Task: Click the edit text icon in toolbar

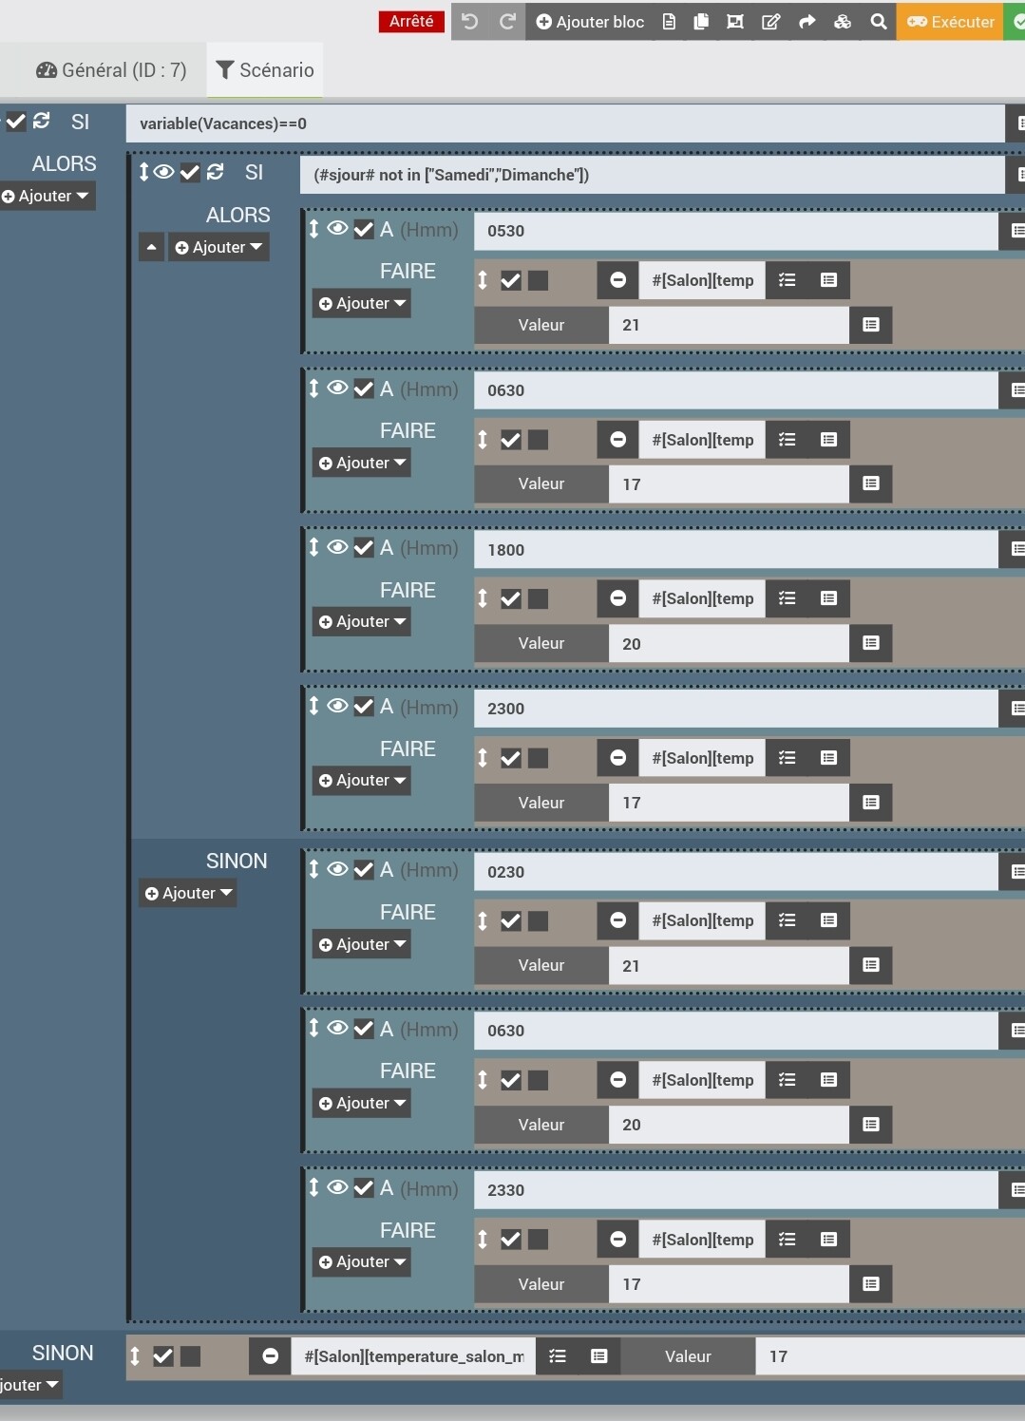Action: tap(770, 21)
